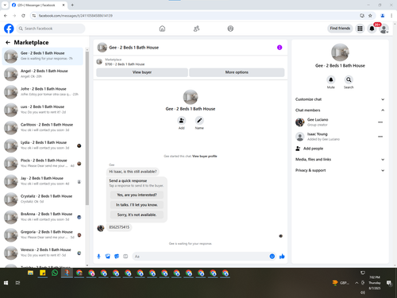Search in conversation magnifier icon
This screenshot has width=397, height=298.
point(349,79)
